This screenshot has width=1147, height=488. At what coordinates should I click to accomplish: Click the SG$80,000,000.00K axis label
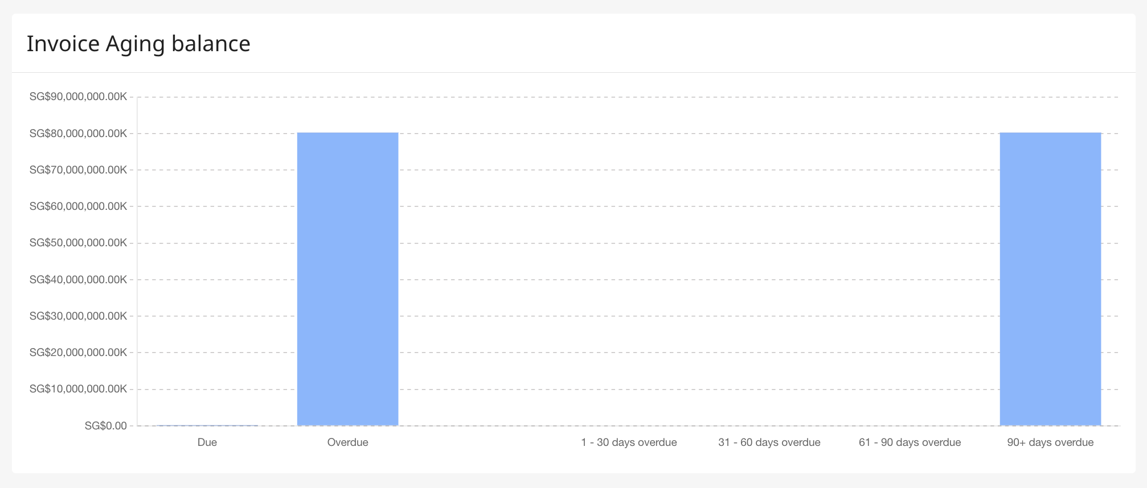click(x=78, y=134)
